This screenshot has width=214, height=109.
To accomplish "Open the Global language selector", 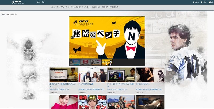I will 196,2.
